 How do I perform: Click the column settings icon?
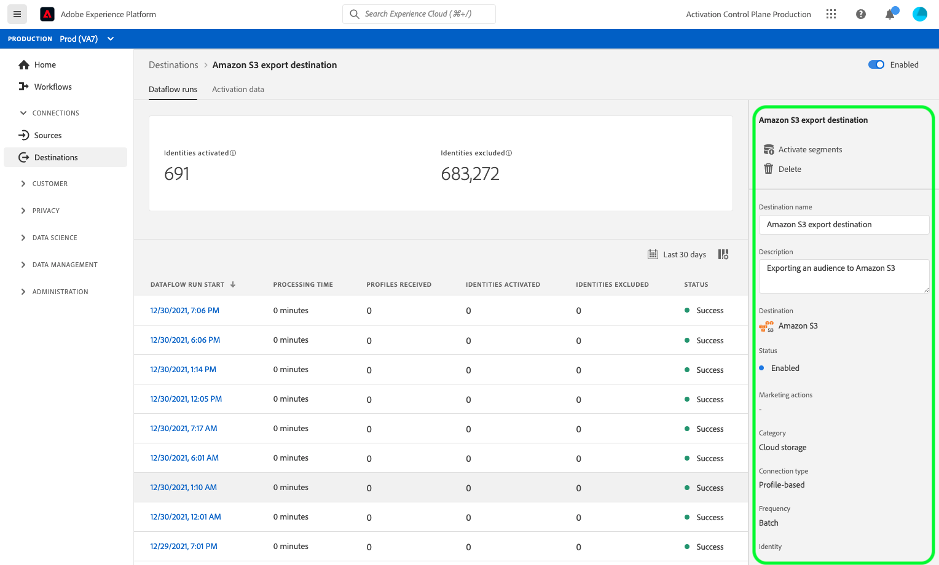pos(723,254)
